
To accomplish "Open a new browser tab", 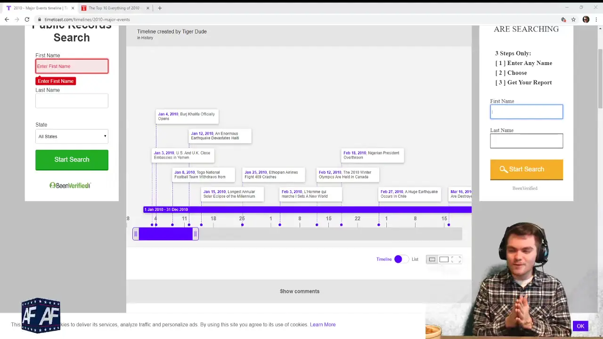I will click(160, 8).
